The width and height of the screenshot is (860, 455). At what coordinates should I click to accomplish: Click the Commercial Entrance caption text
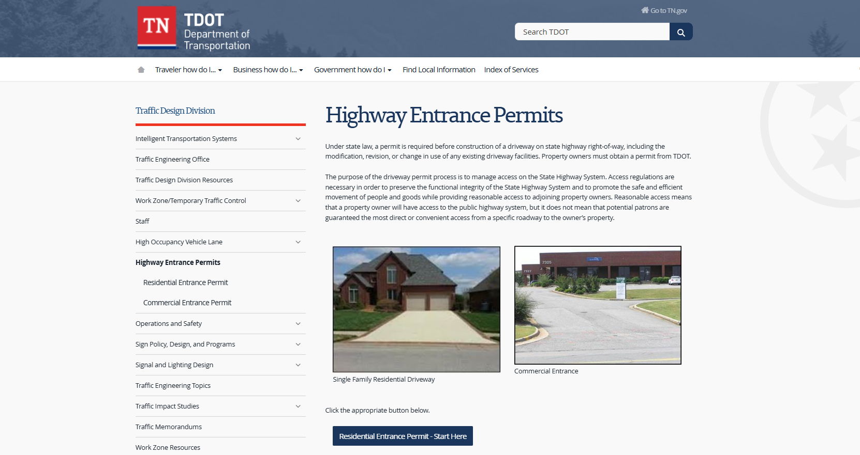click(x=546, y=371)
